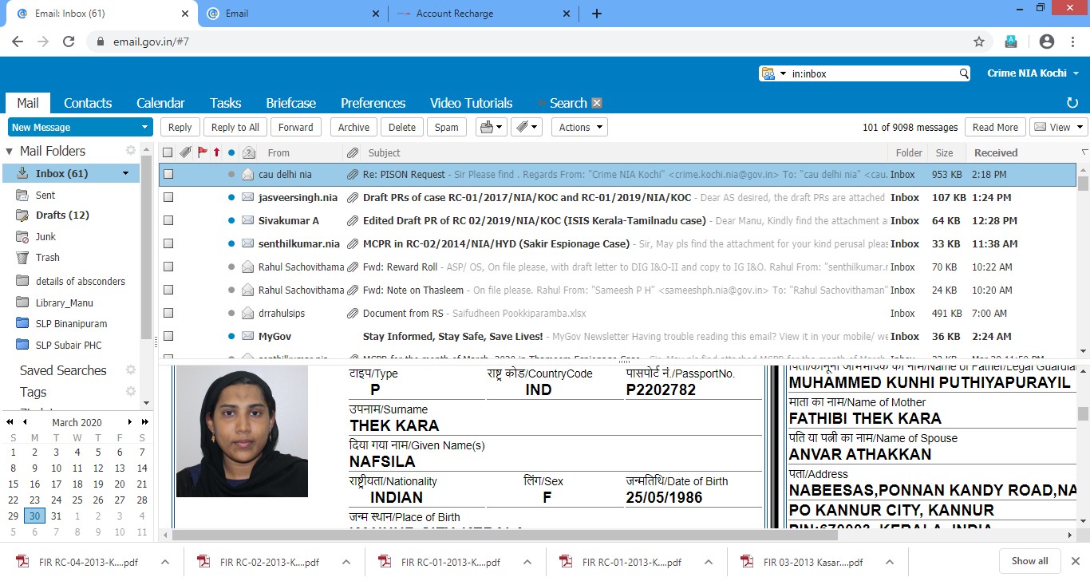Viewport: 1090px width, 581px height.
Task: Switch to the Calendar tab
Action: tap(160, 103)
